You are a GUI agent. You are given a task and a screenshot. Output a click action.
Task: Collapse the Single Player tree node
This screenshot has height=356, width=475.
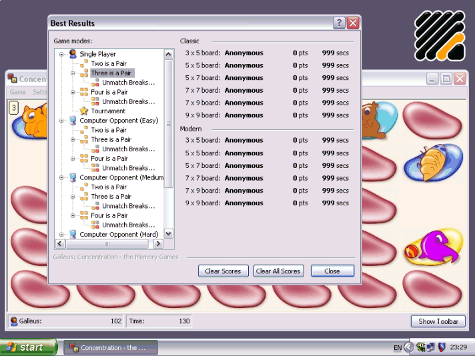tap(62, 54)
